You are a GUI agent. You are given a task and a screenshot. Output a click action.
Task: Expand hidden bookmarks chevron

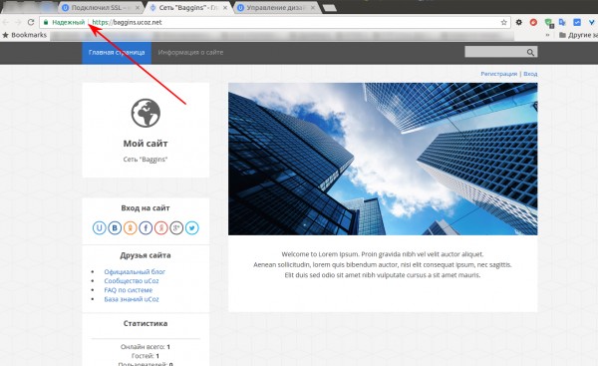coord(547,35)
